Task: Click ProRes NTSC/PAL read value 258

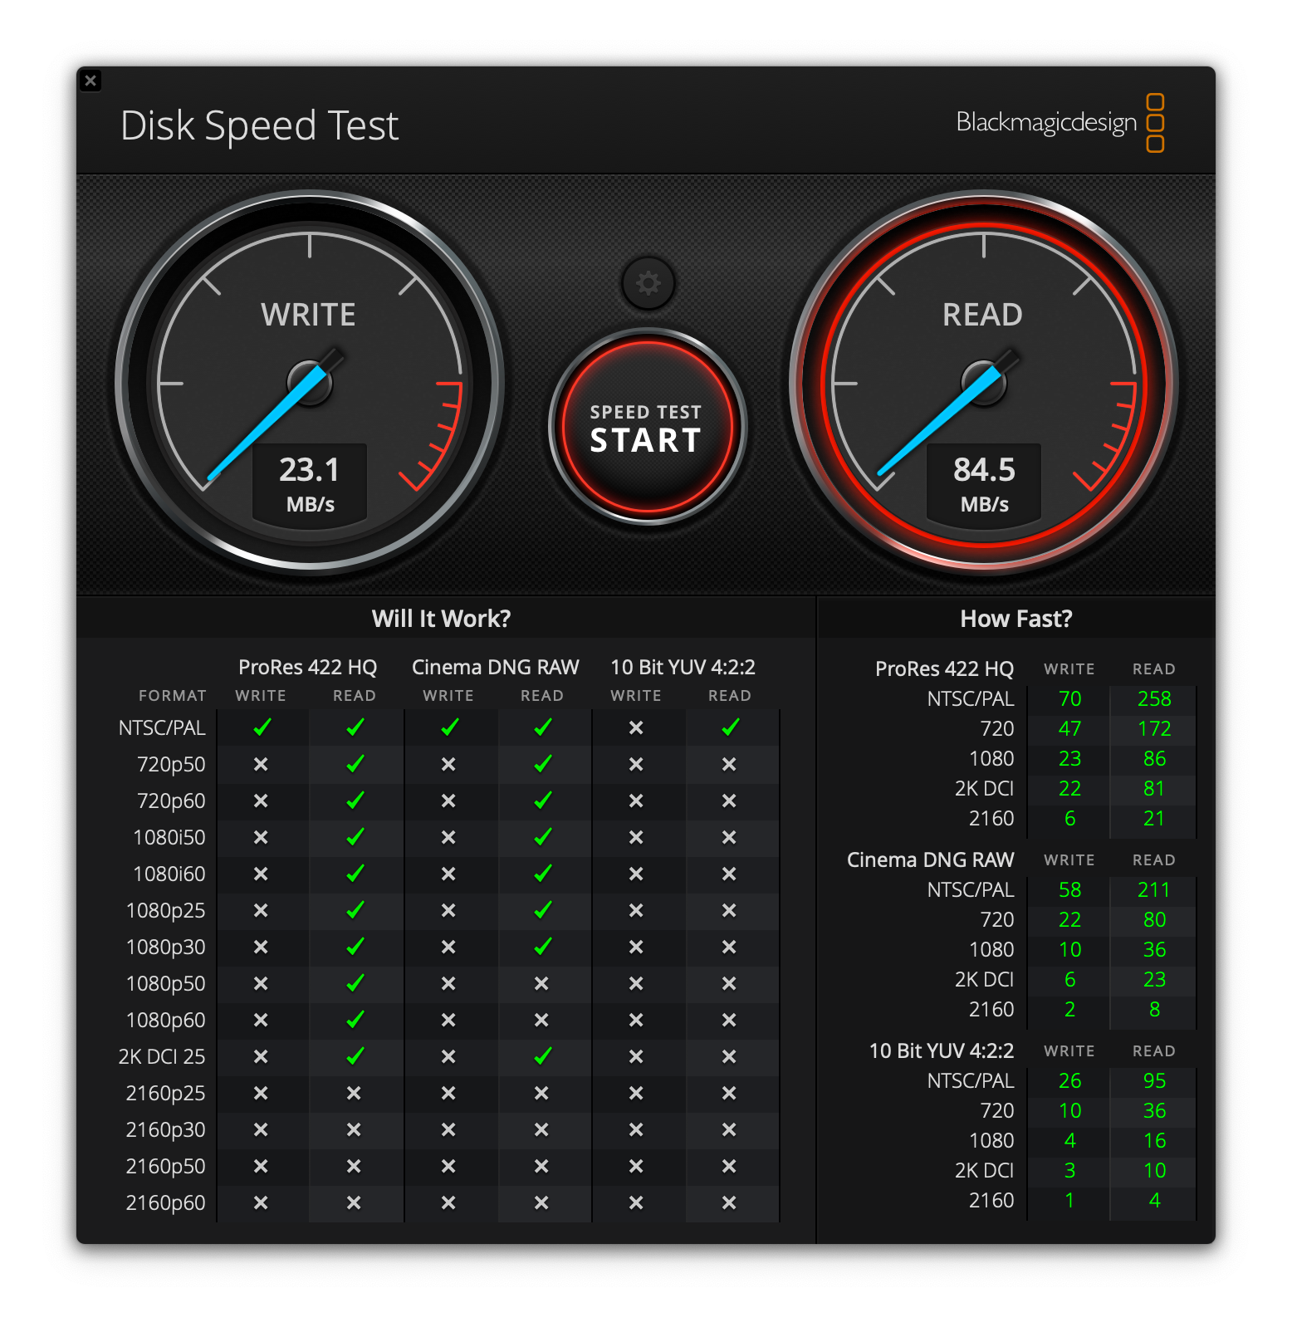Action: coord(1154,699)
